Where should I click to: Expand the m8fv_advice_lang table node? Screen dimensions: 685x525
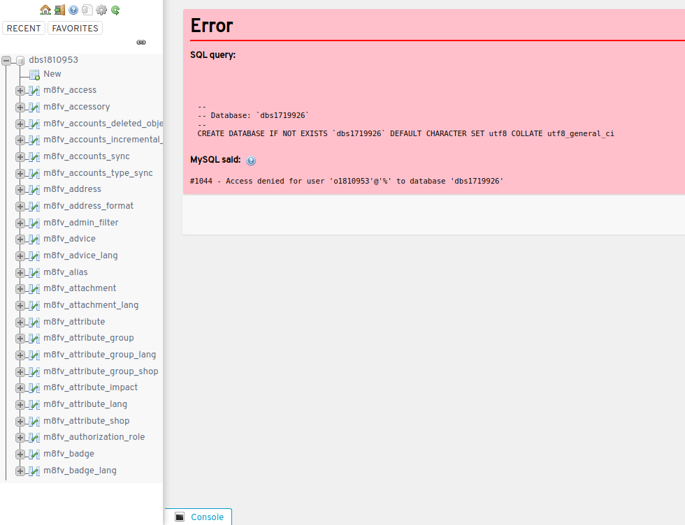[x=20, y=256]
